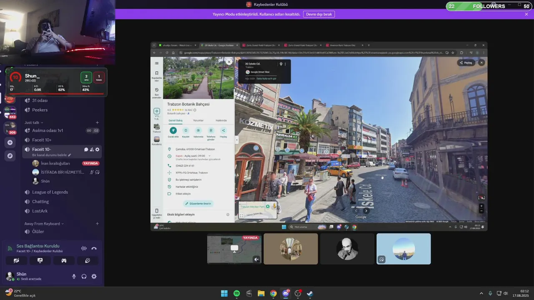Join the Ölüler voice channel

coord(62,232)
